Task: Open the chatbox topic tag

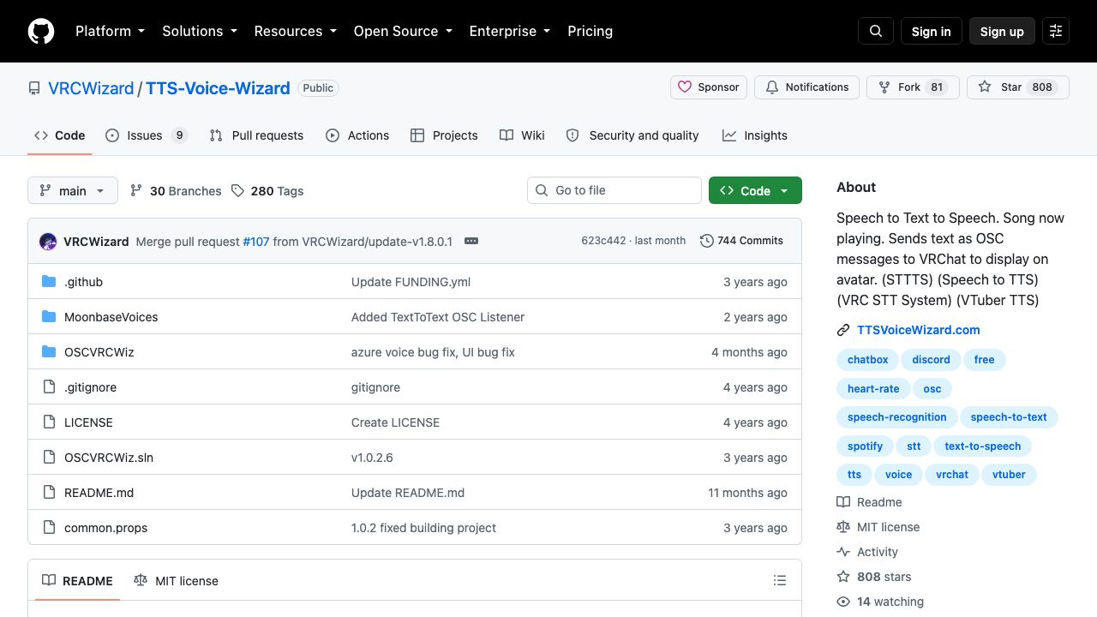Action: [867, 360]
